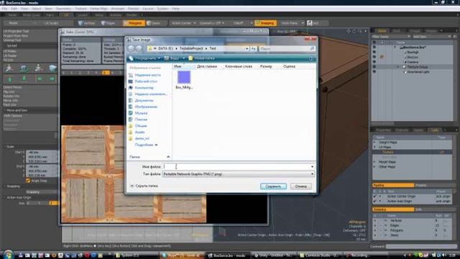The width and height of the screenshot is (460, 259).
Task: Click third UV tool icon in top icon row
Action: 38,68
